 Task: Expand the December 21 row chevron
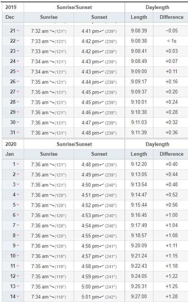pyautogui.click(x=18, y=31)
